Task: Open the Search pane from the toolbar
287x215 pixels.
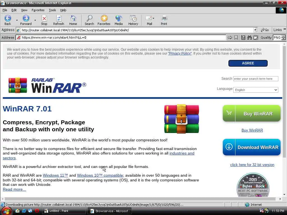Action: 89,20
